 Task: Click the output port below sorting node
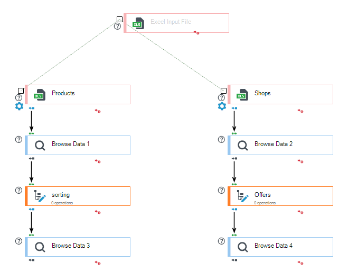(32, 209)
